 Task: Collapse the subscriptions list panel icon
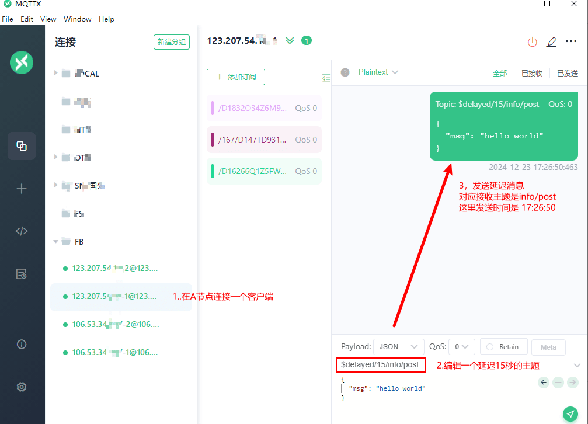(326, 78)
